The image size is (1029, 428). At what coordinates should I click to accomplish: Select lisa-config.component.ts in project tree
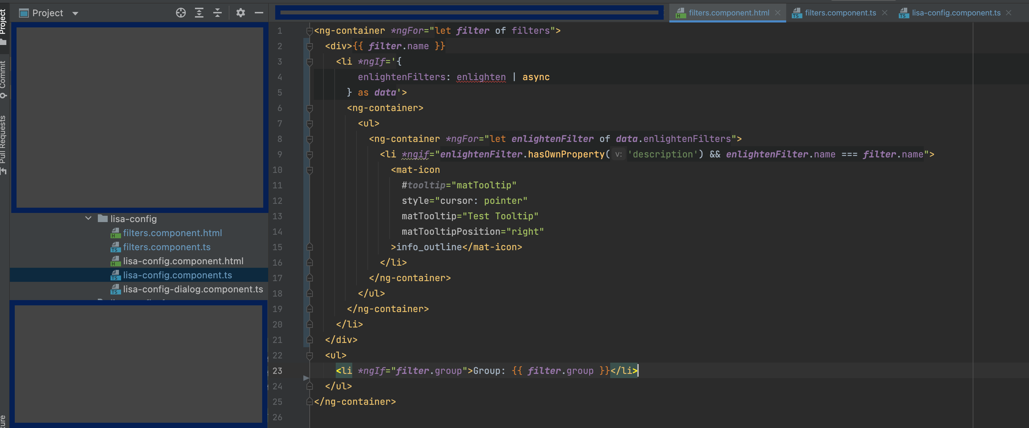click(177, 275)
